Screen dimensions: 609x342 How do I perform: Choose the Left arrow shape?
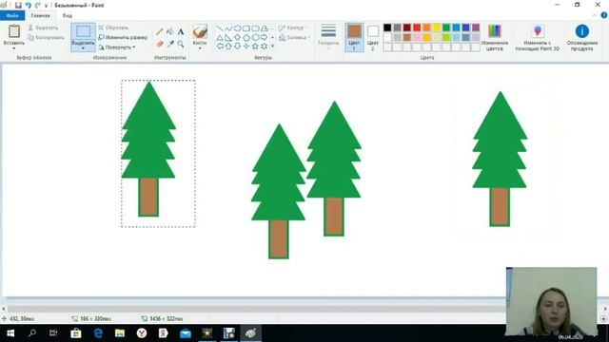(x=220, y=47)
